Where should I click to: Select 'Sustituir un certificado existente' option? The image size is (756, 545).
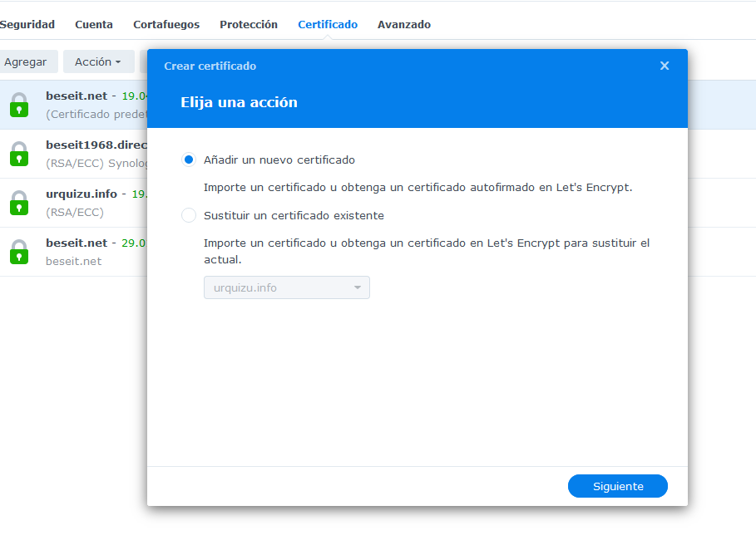tap(189, 215)
